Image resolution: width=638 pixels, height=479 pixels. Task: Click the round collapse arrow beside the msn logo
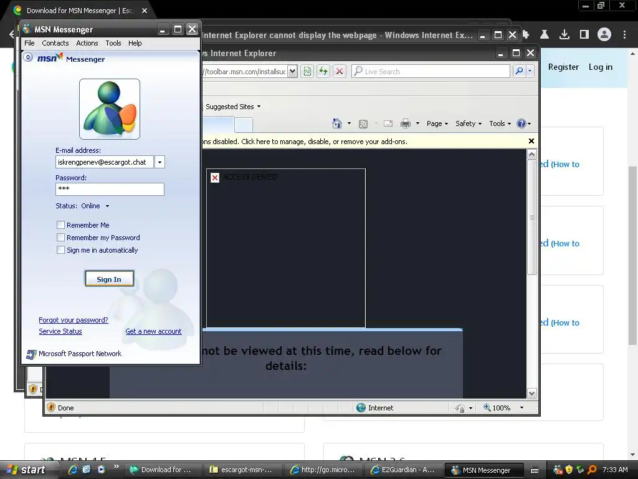(28, 57)
